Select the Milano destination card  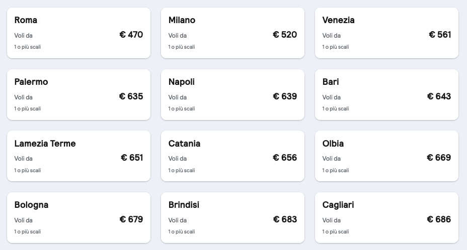(232, 33)
